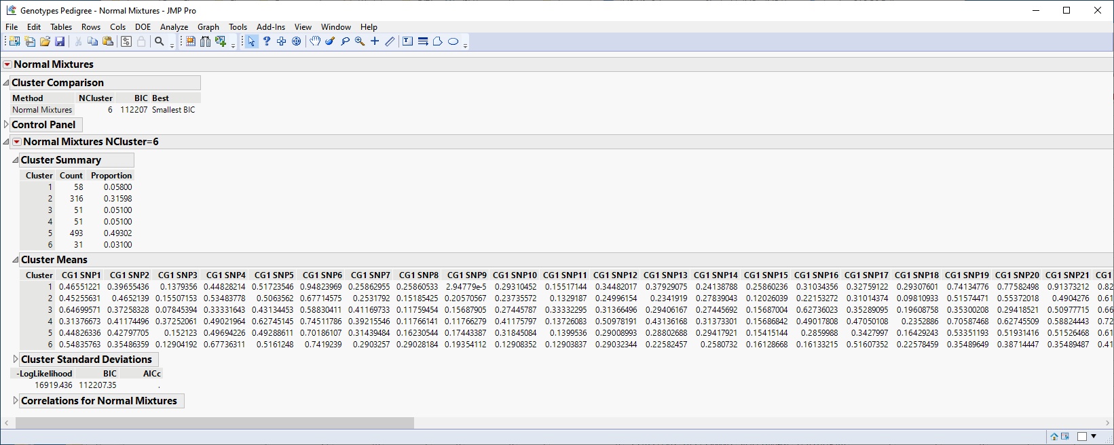The width and height of the screenshot is (1114, 445).
Task: Open the Add-Ins menu
Action: pos(271,27)
